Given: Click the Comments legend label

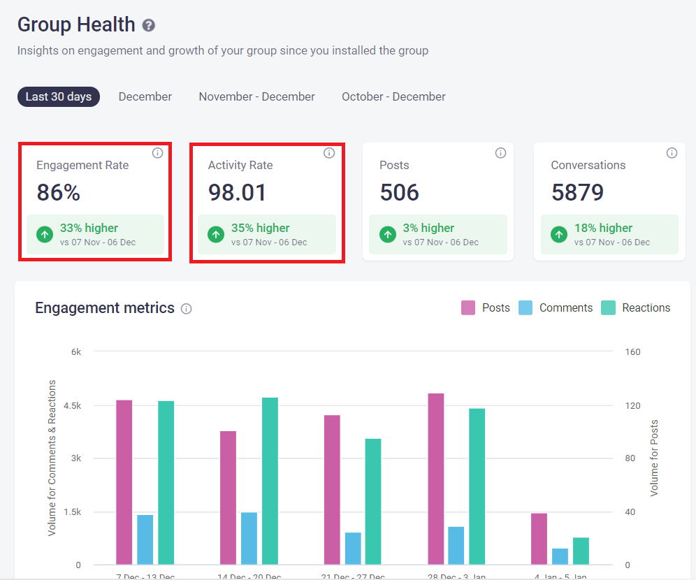Looking at the screenshot, I should pos(566,308).
